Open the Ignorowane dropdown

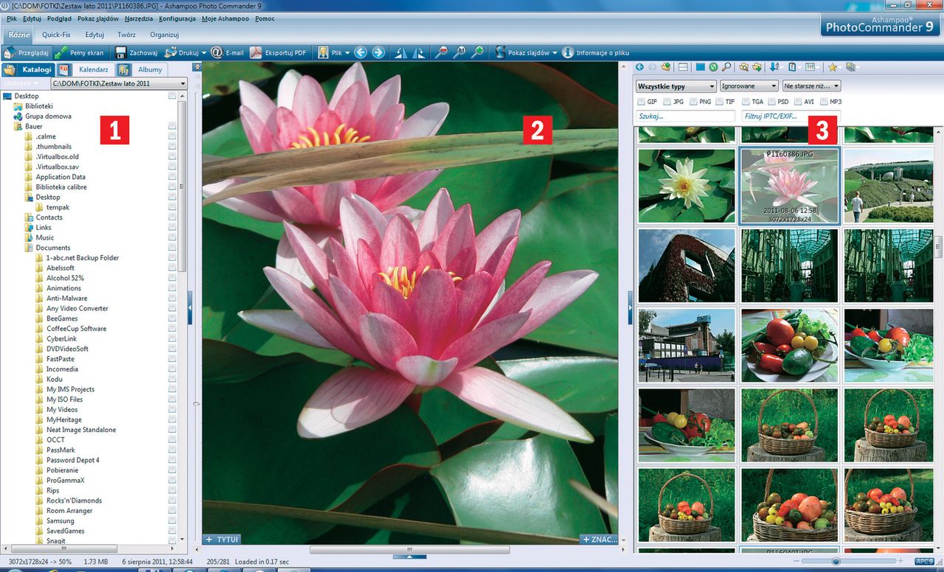click(749, 86)
